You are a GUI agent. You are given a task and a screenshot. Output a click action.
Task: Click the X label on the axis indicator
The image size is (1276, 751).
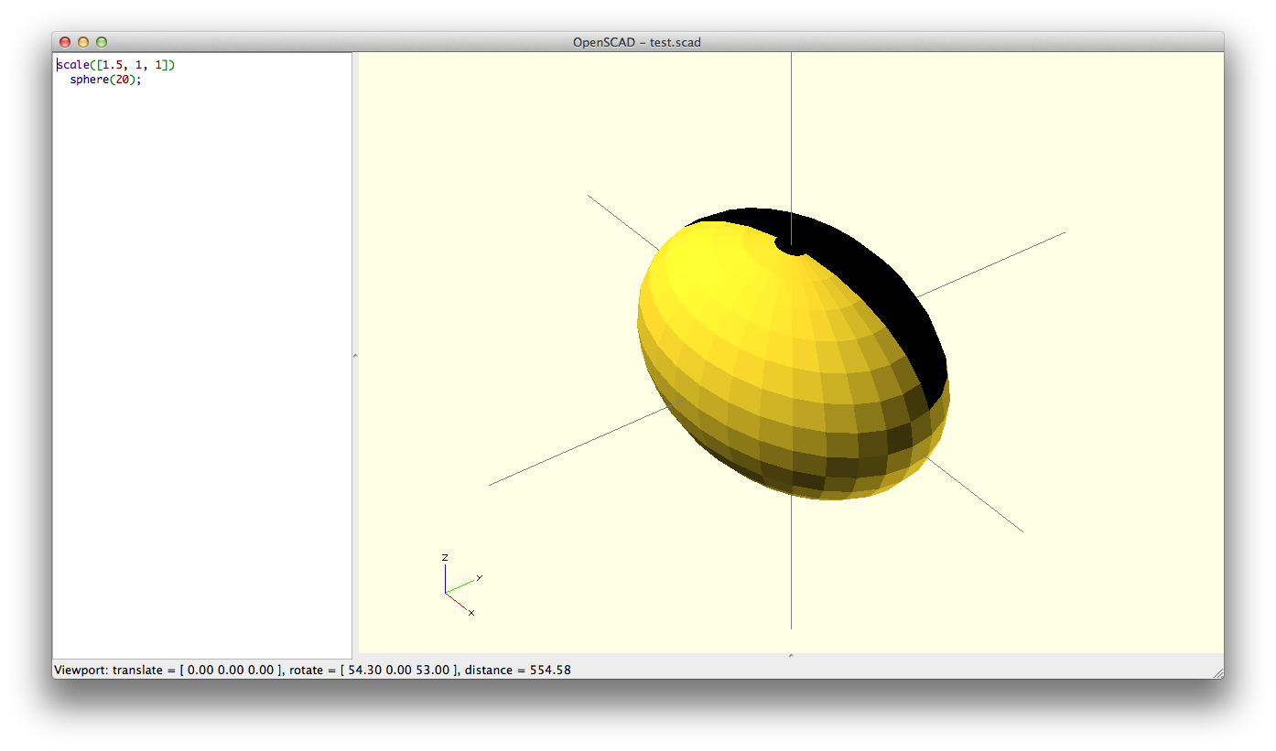click(471, 612)
